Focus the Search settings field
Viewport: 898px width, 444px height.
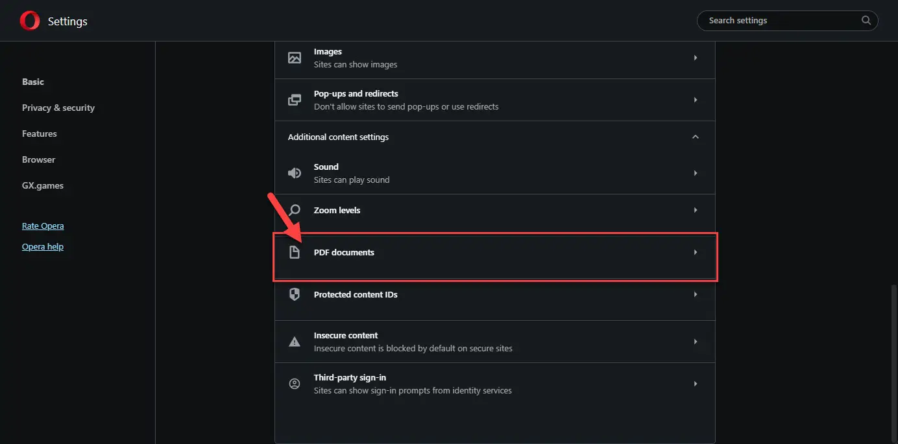pos(779,21)
